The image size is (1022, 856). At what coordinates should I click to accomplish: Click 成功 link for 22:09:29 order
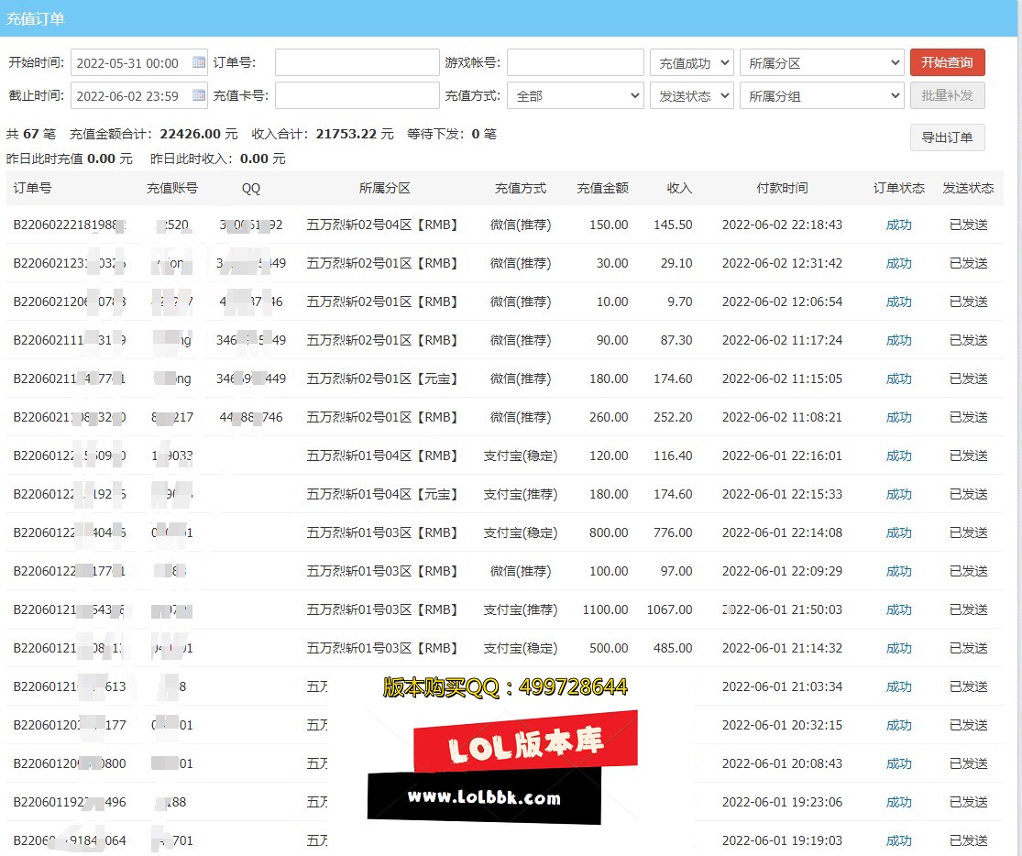tap(899, 571)
